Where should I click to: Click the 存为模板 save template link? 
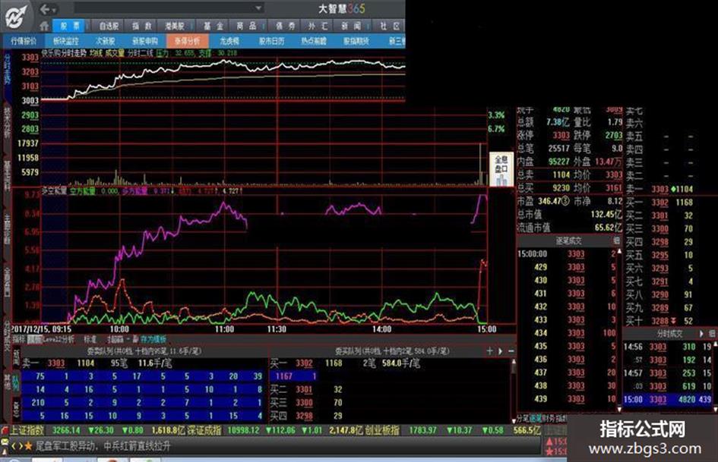[x=153, y=339]
